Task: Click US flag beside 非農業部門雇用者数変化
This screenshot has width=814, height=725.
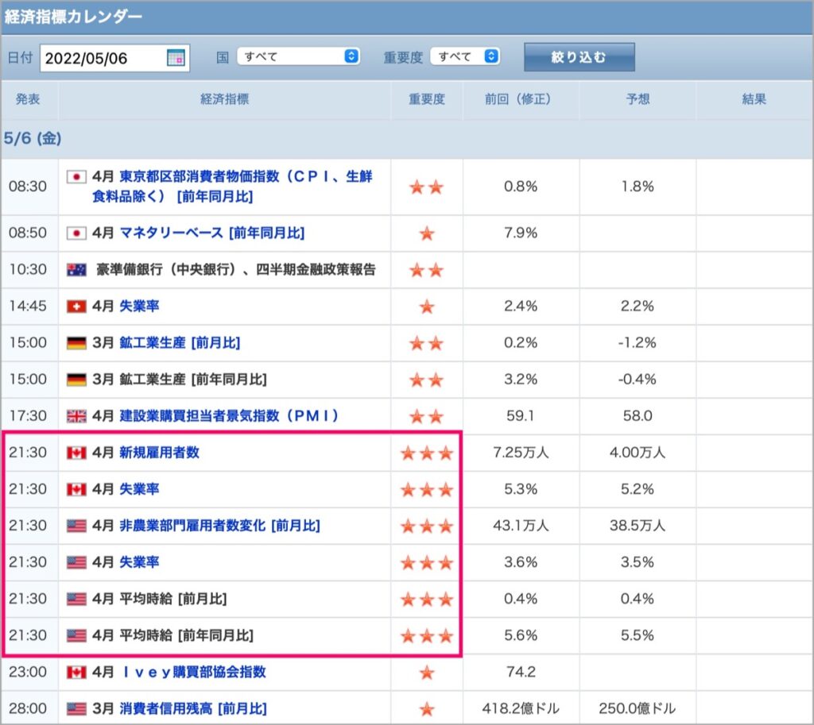Action: [76, 526]
